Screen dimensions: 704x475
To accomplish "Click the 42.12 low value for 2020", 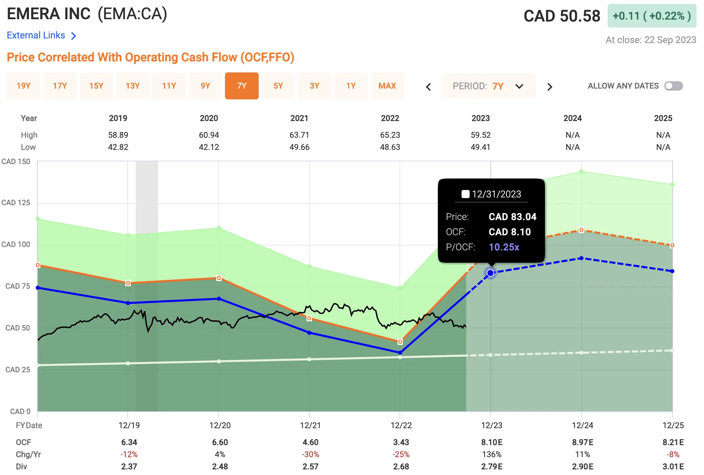I will coord(209,147).
